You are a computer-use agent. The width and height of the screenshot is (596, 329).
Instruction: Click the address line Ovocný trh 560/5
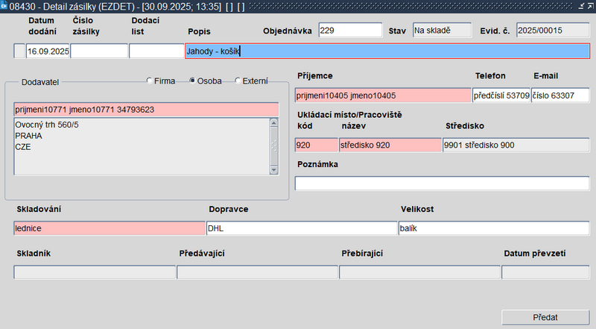[x=47, y=125]
